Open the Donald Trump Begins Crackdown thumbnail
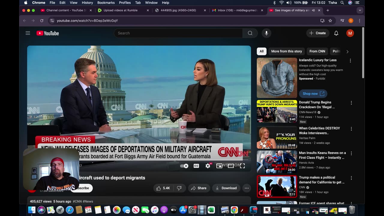The image size is (384, 216). click(x=277, y=111)
